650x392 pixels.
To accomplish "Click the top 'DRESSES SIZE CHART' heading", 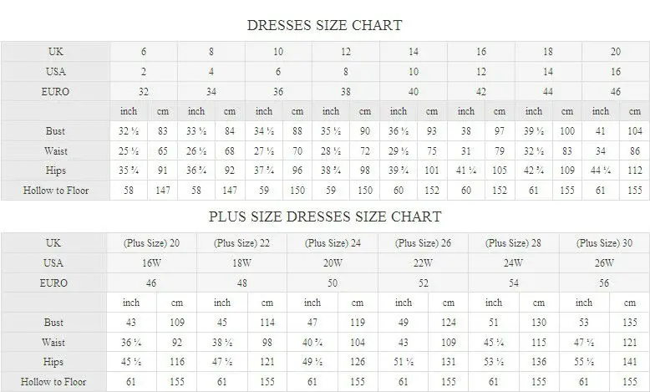I will [324, 25].
